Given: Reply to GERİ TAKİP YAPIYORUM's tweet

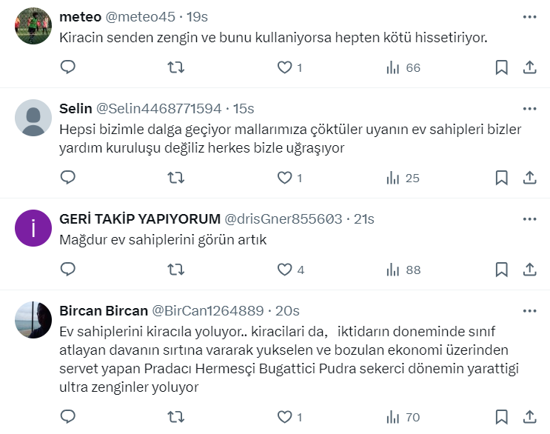Looking at the screenshot, I should pyautogui.click(x=68, y=270).
